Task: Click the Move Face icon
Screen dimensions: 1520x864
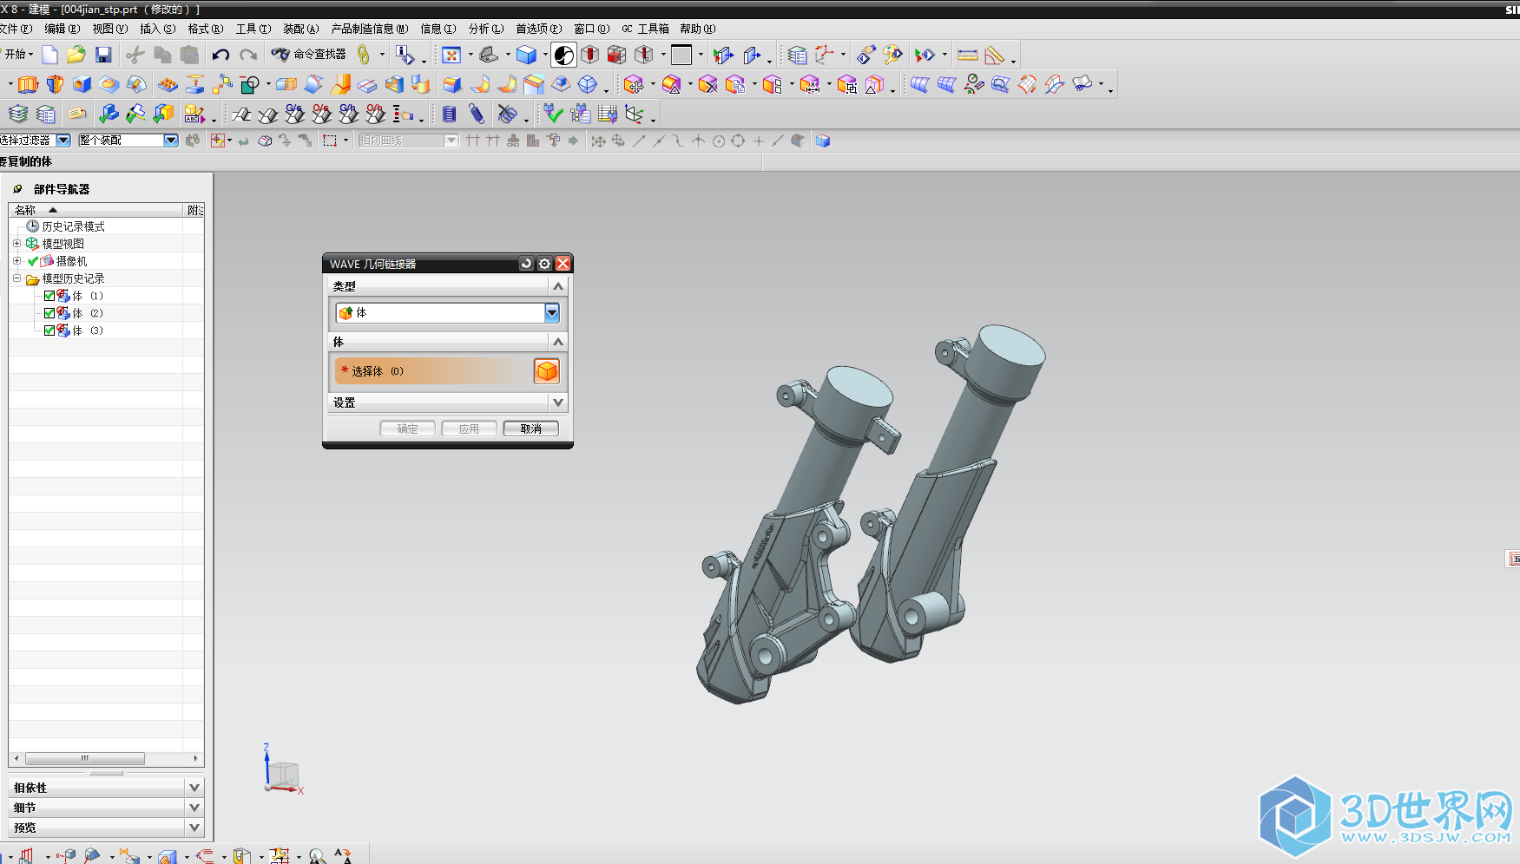Action: click(634, 84)
